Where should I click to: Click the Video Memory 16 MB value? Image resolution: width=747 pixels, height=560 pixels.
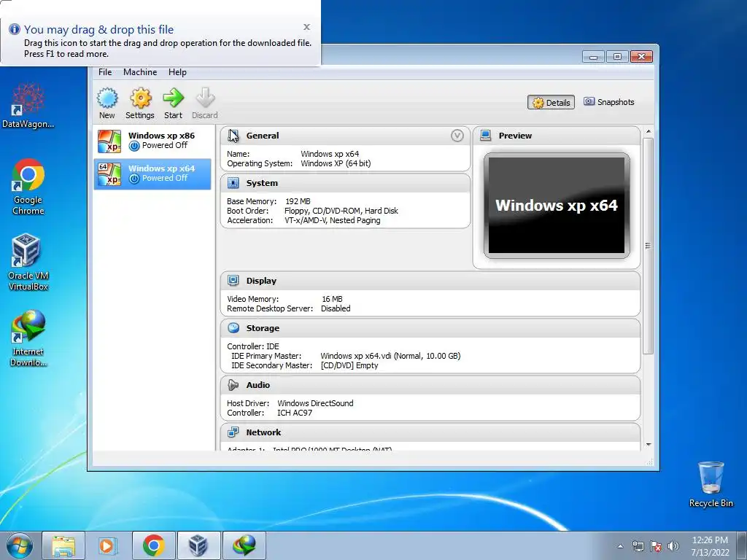[332, 299]
